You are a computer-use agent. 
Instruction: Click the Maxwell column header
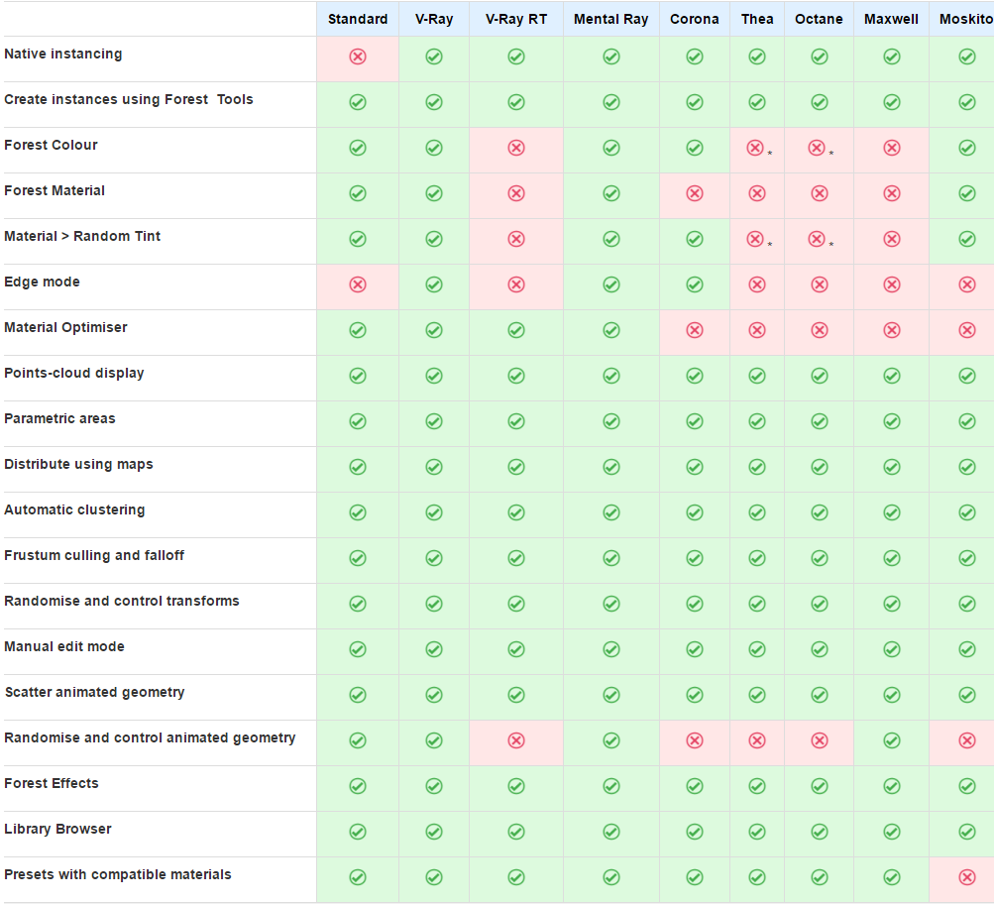point(892,19)
